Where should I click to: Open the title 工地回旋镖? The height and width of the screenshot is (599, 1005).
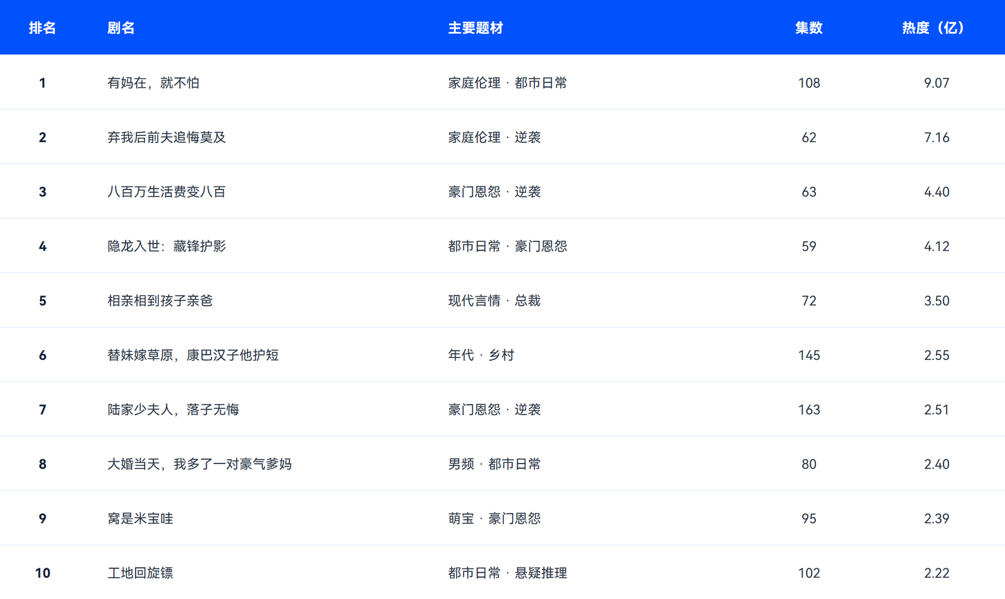(140, 573)
